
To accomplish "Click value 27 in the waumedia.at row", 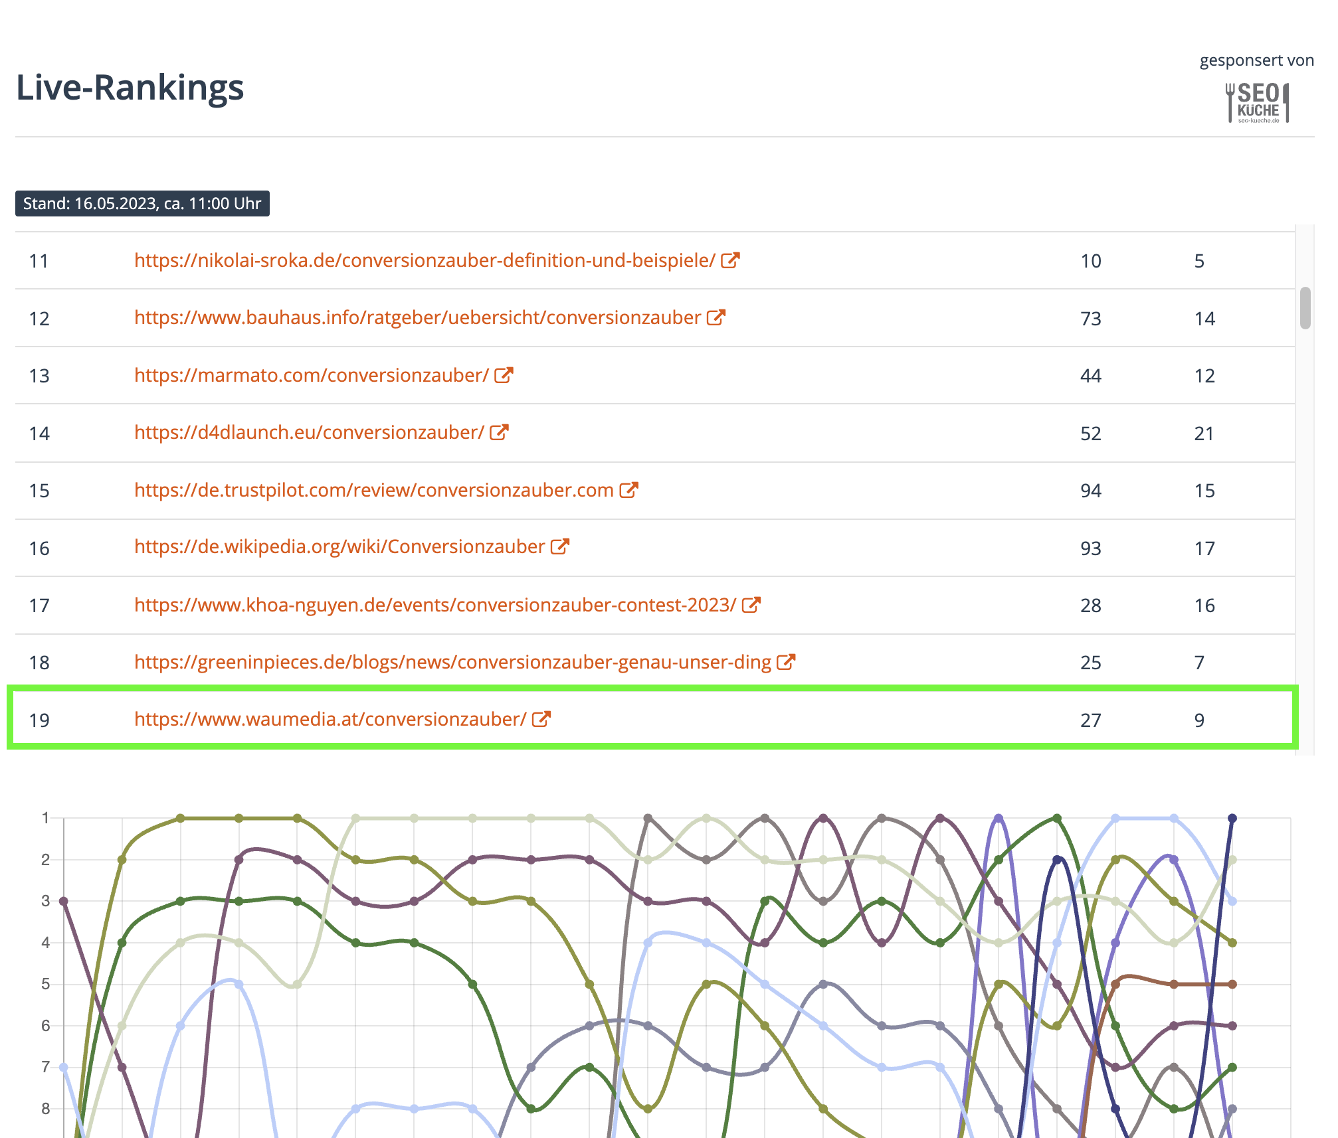I will pos(1090,720).
